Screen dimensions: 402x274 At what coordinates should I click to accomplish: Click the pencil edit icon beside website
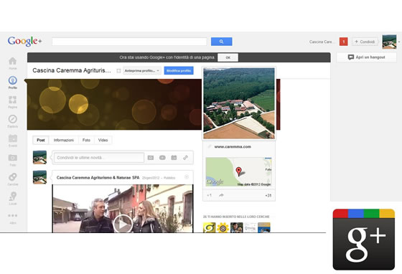209,146
